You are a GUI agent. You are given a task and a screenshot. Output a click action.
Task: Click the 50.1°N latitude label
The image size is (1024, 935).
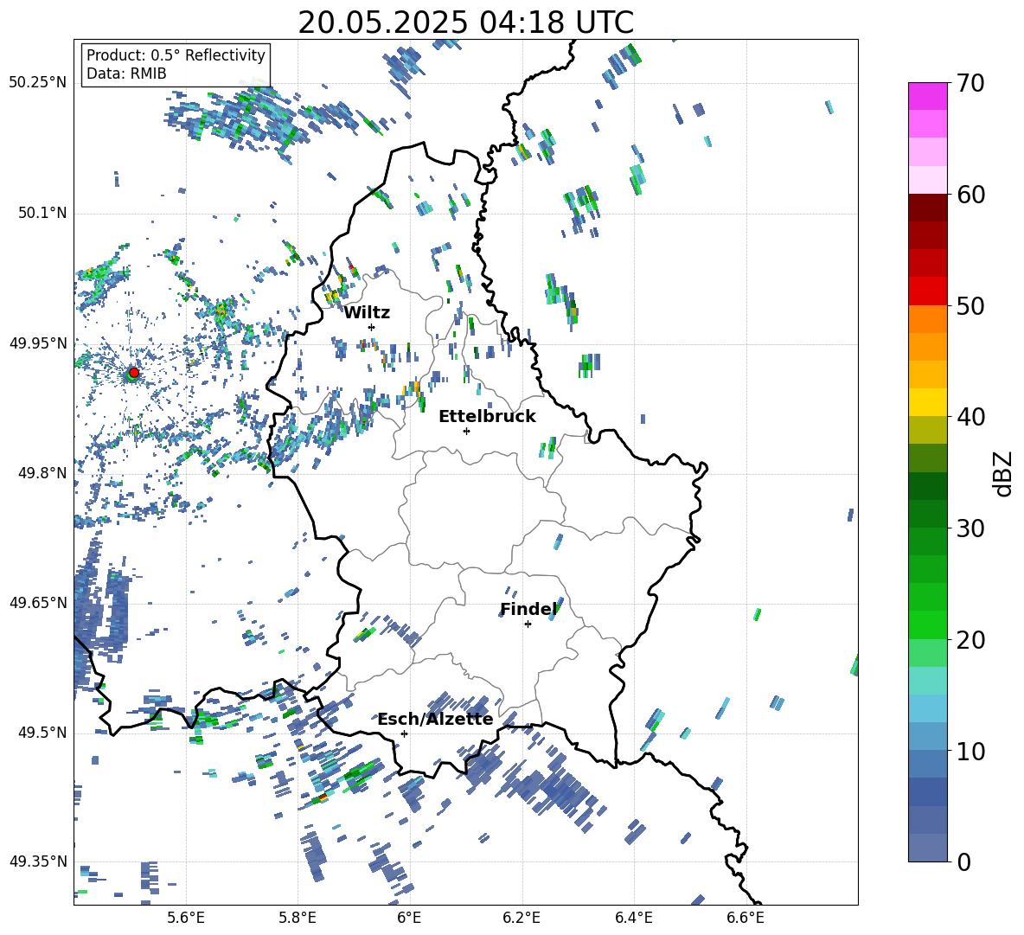pyautogui.click(x=42, y=214)
